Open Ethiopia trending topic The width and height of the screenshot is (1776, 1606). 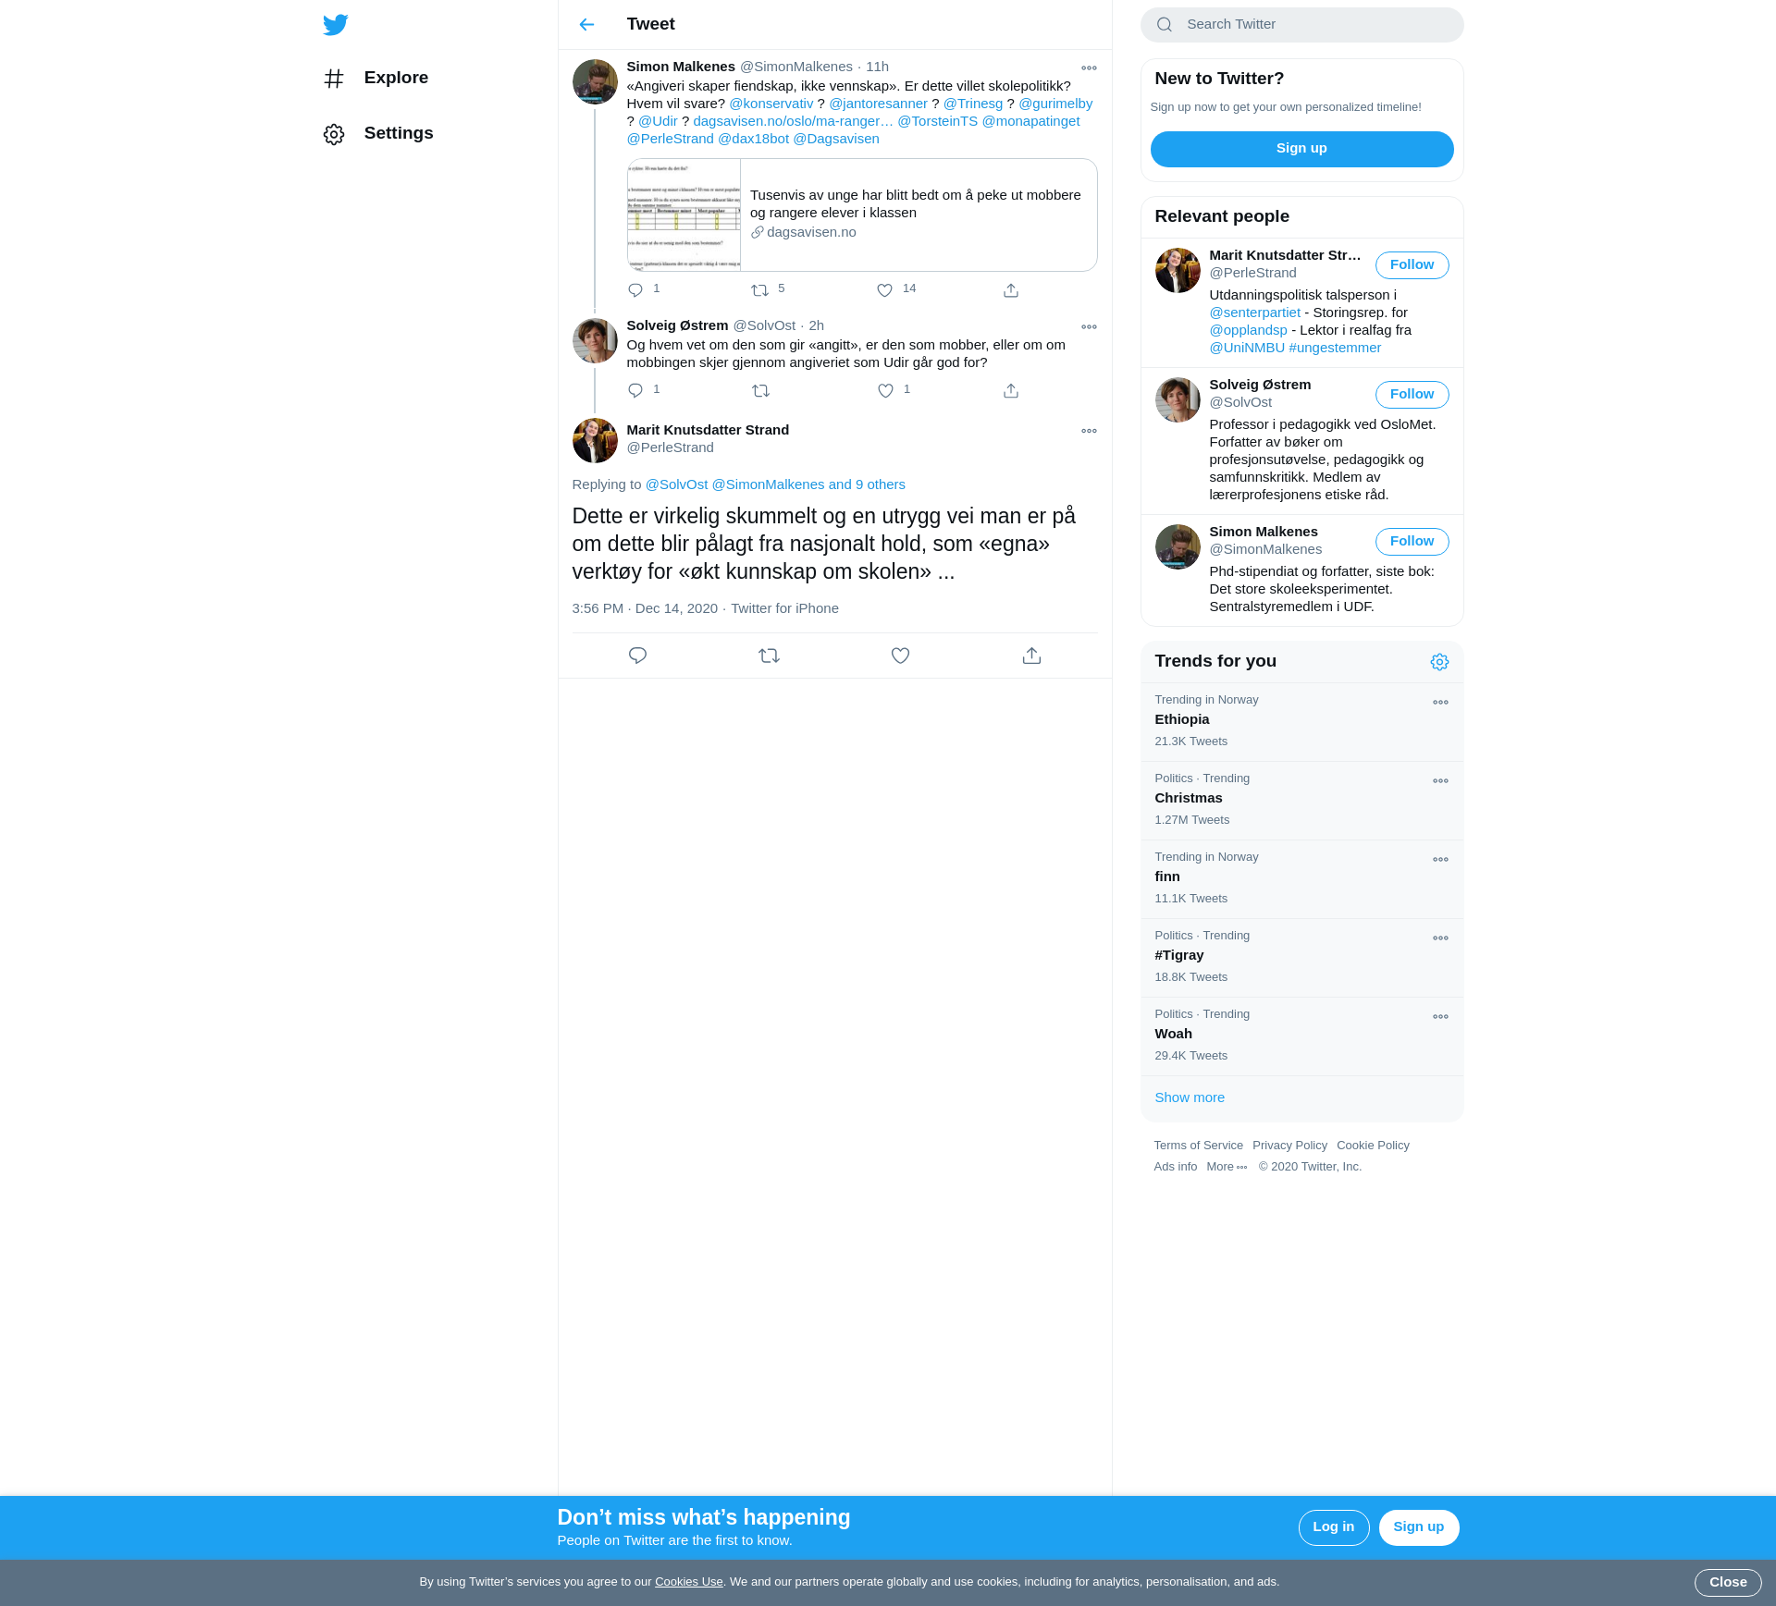point(1301,722)
